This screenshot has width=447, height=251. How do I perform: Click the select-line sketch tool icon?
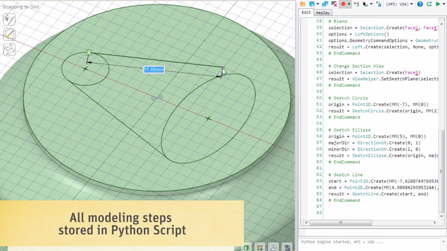point(9,20)
